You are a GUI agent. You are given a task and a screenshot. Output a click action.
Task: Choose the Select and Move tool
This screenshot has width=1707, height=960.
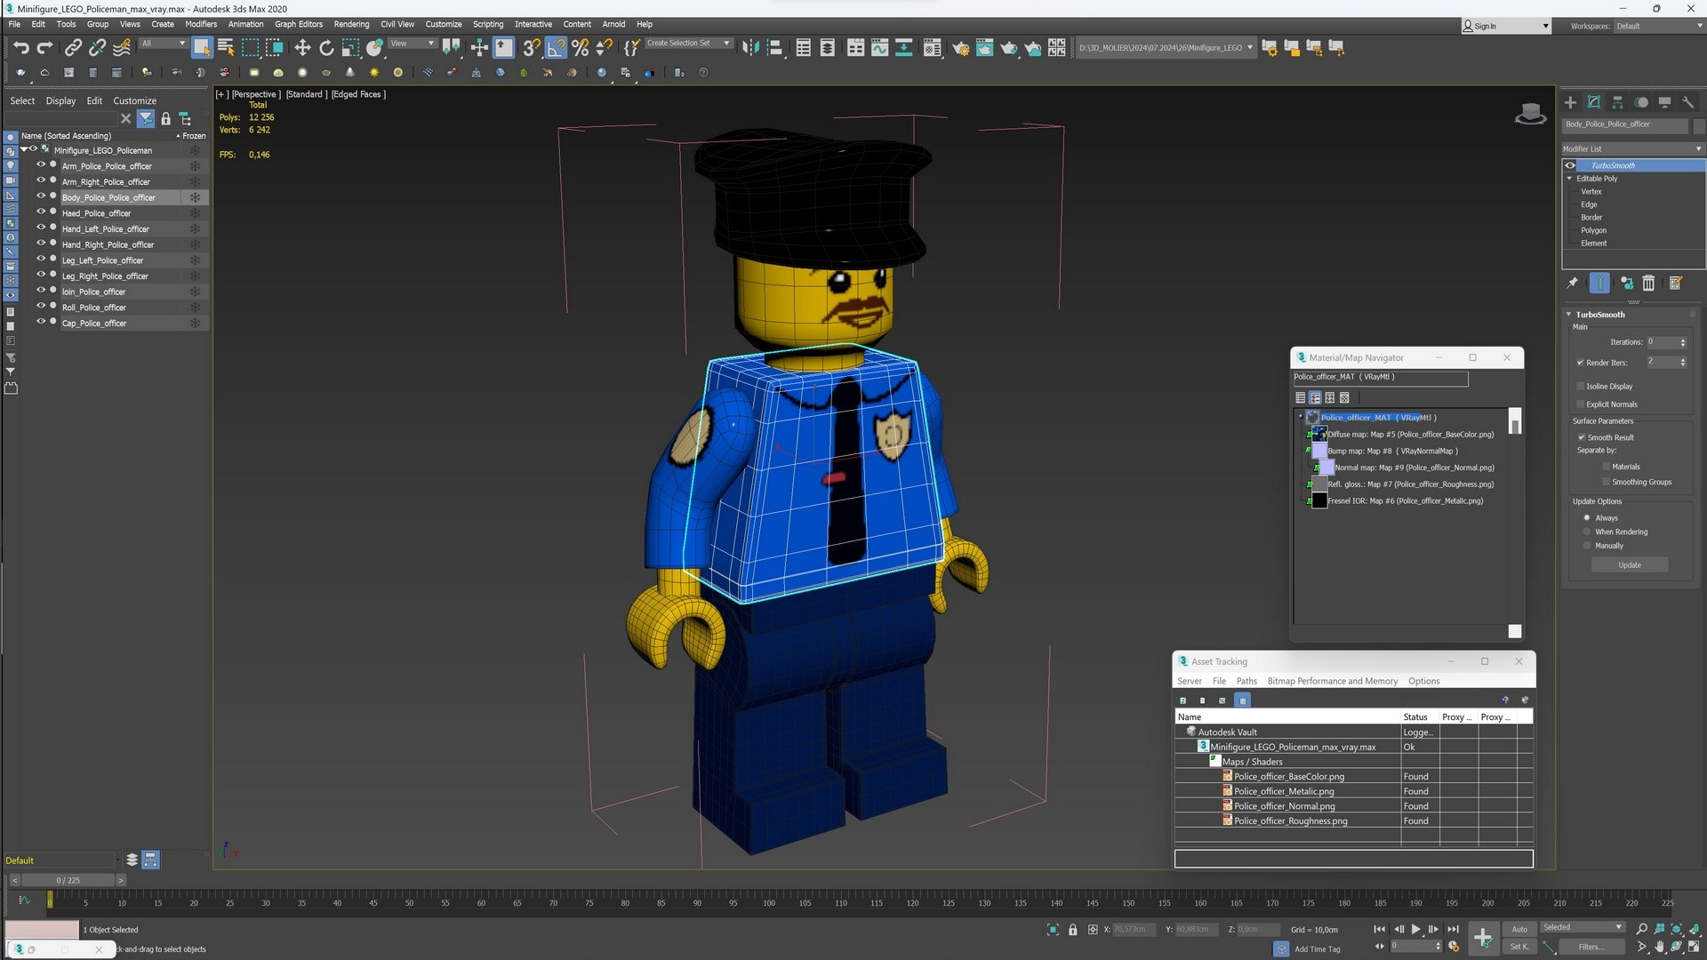point(302,48)
